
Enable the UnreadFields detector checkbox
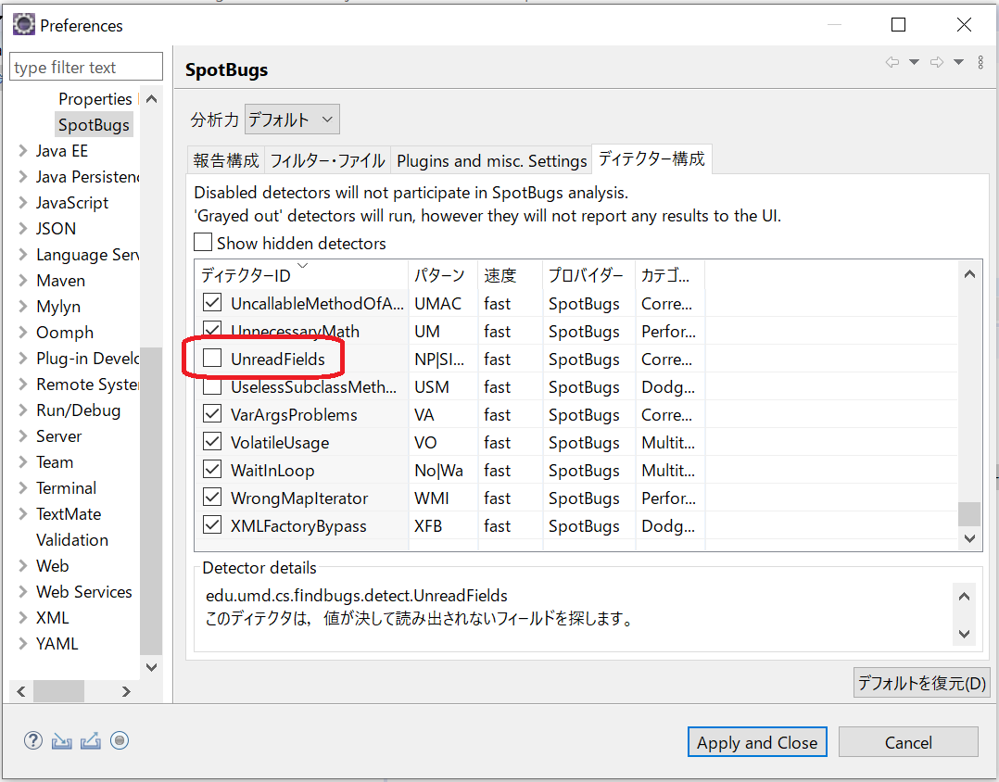[211, 359]
